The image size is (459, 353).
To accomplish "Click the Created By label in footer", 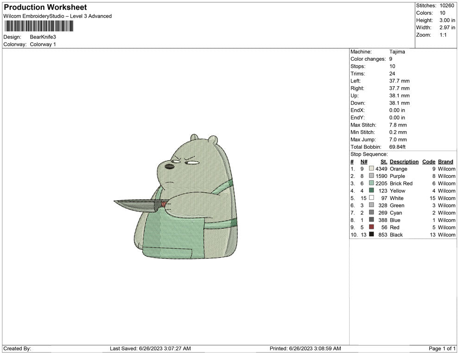I will tap(17, 348).
